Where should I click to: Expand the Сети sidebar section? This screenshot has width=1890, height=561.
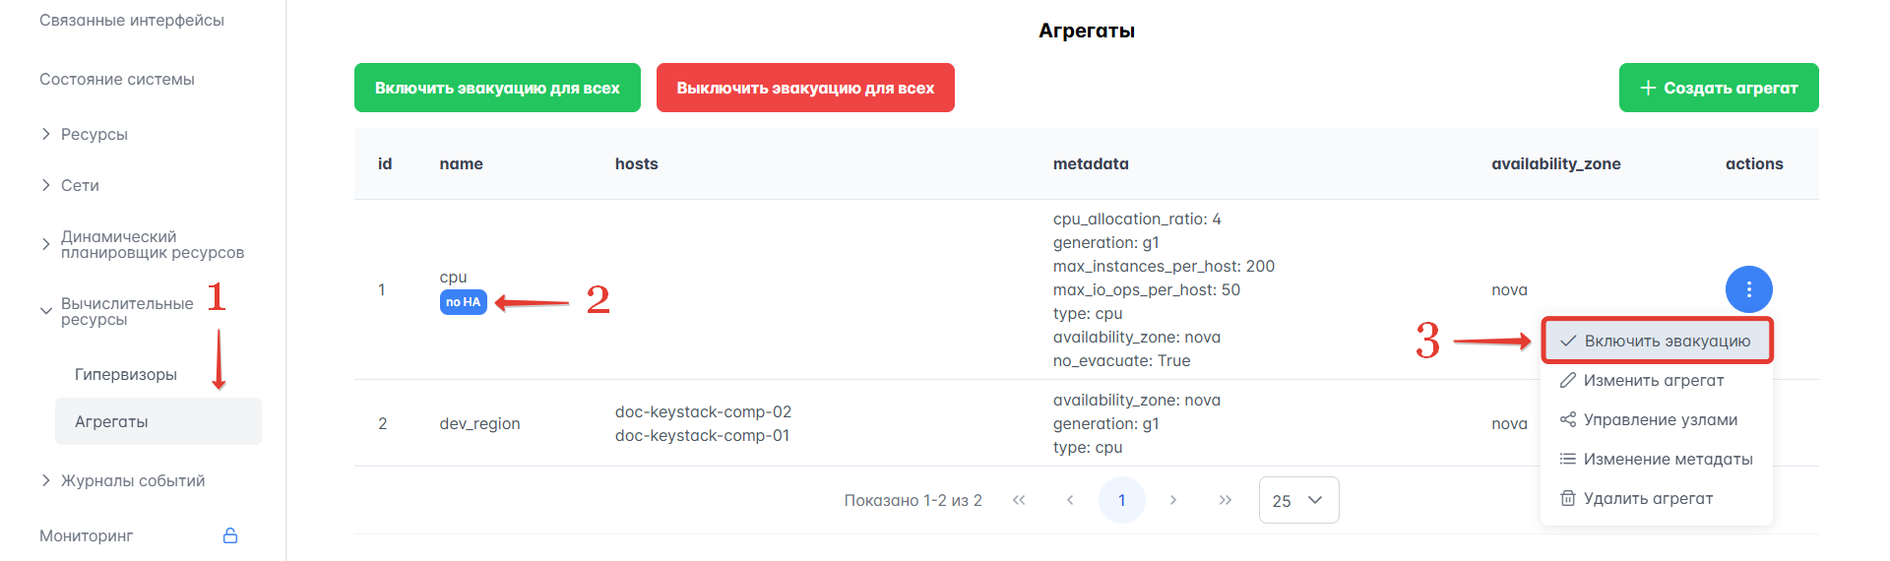point(79,185)
